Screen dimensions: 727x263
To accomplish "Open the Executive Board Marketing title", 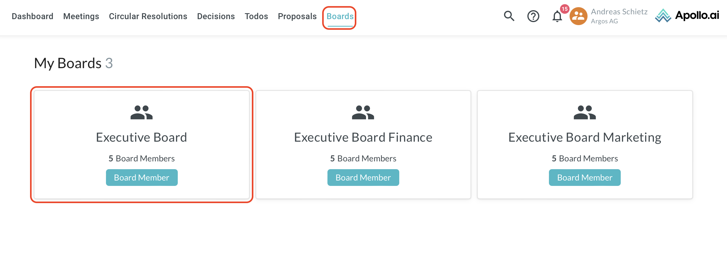I will pyautogui.click(x=585, y=137).
